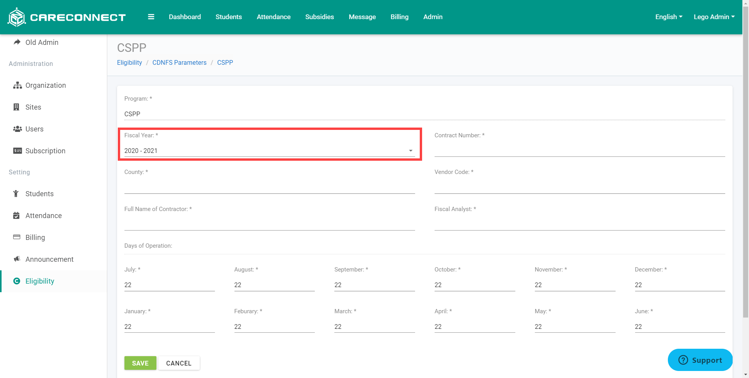
Task: Click the Subscription card icon
Action: (x=17, y=151)
